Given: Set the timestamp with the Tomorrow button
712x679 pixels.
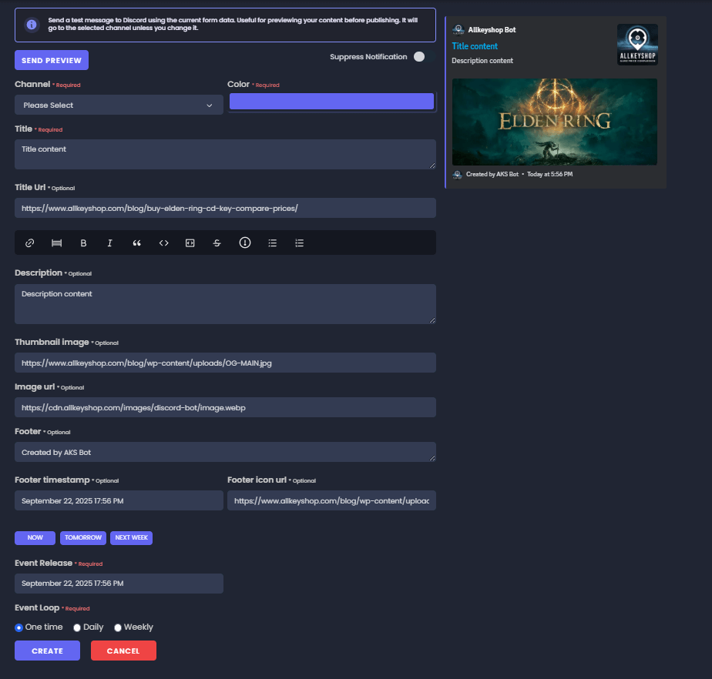Looking at the screenshot, I should (x=83, y=537).
